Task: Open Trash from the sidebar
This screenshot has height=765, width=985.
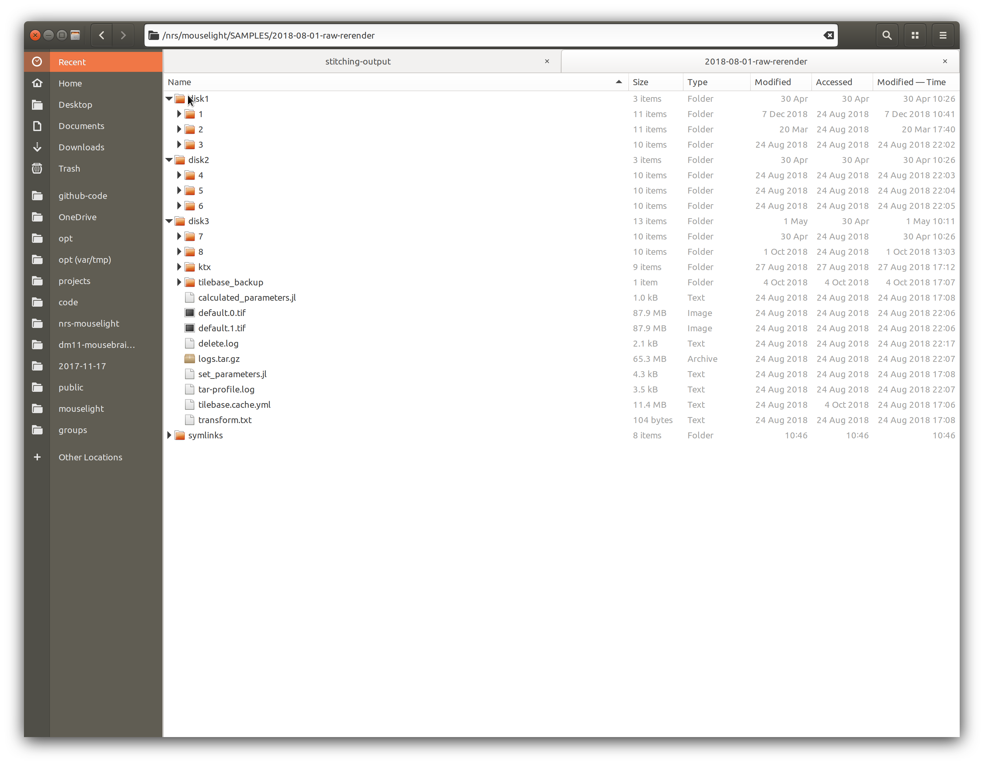Action: pos(69,169)
